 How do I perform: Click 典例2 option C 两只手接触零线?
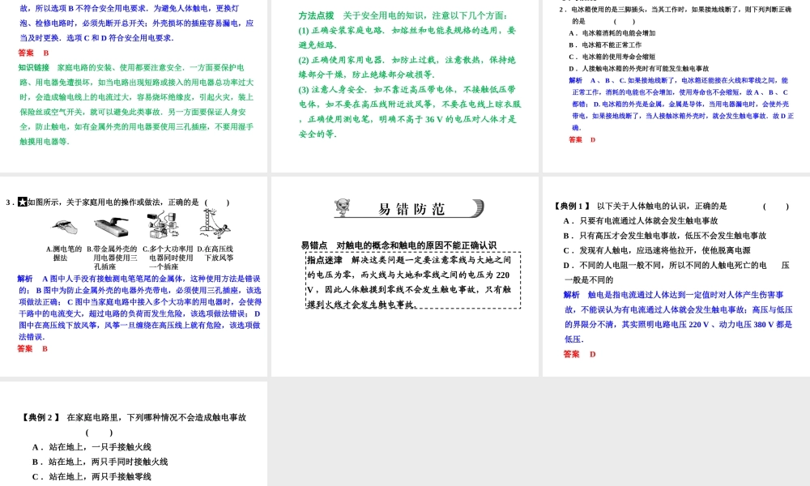tap(92, 477)
